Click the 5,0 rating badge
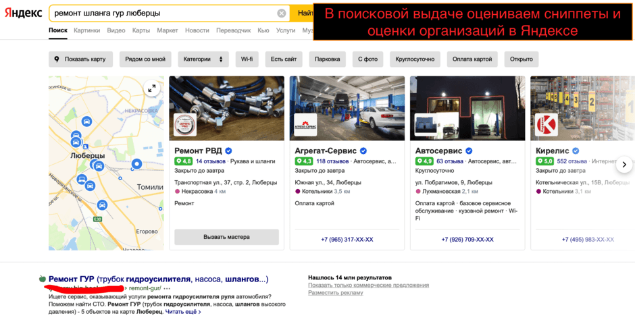The image size is (635, 326). click(544, 161)
